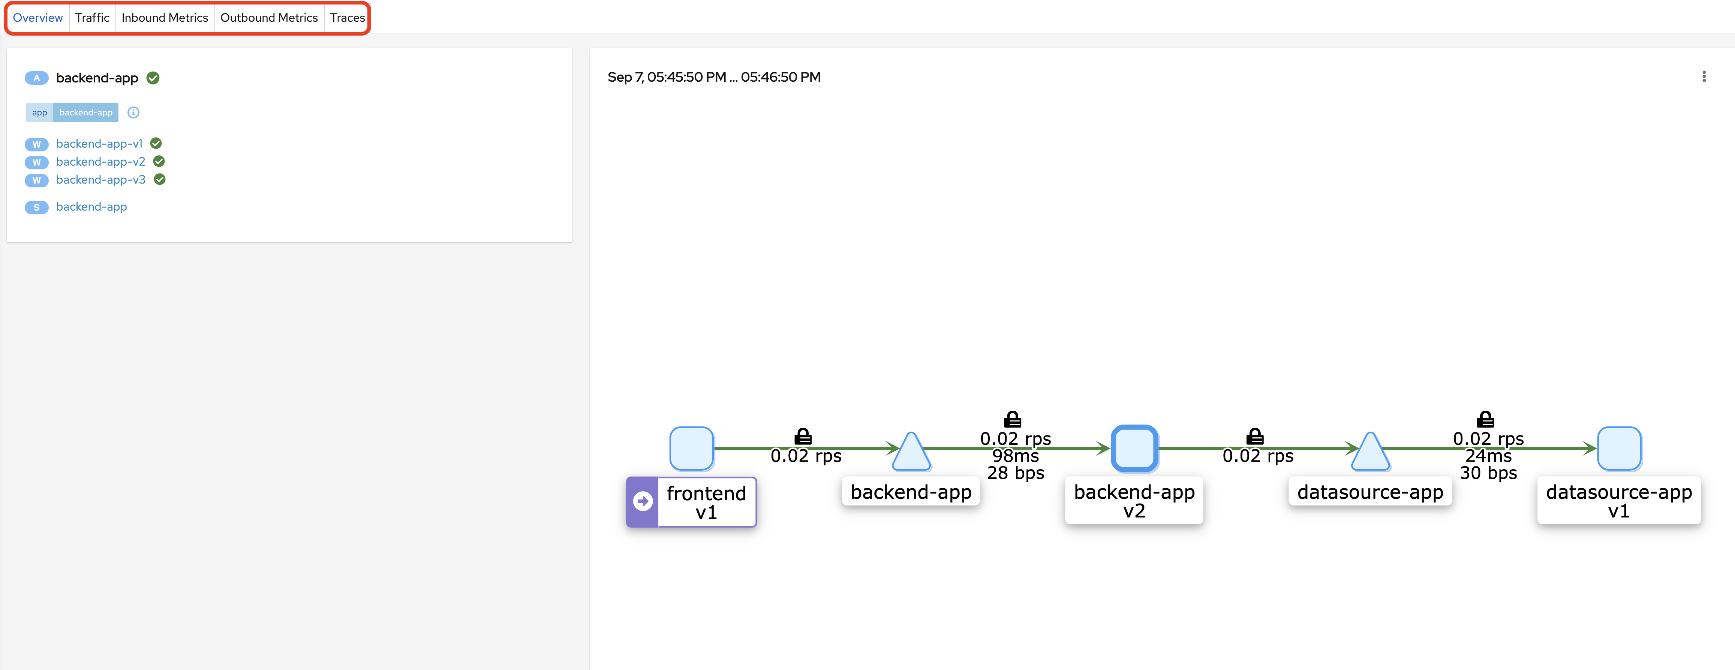Screen dimensions: 1735x670
Task: Open the backend-app-v2 workload link
Action: tap(100, 162)
